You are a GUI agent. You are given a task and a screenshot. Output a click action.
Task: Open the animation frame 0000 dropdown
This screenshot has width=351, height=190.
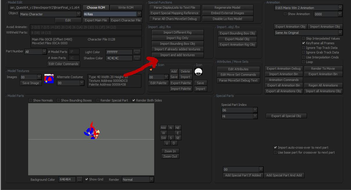click(328, 14)
